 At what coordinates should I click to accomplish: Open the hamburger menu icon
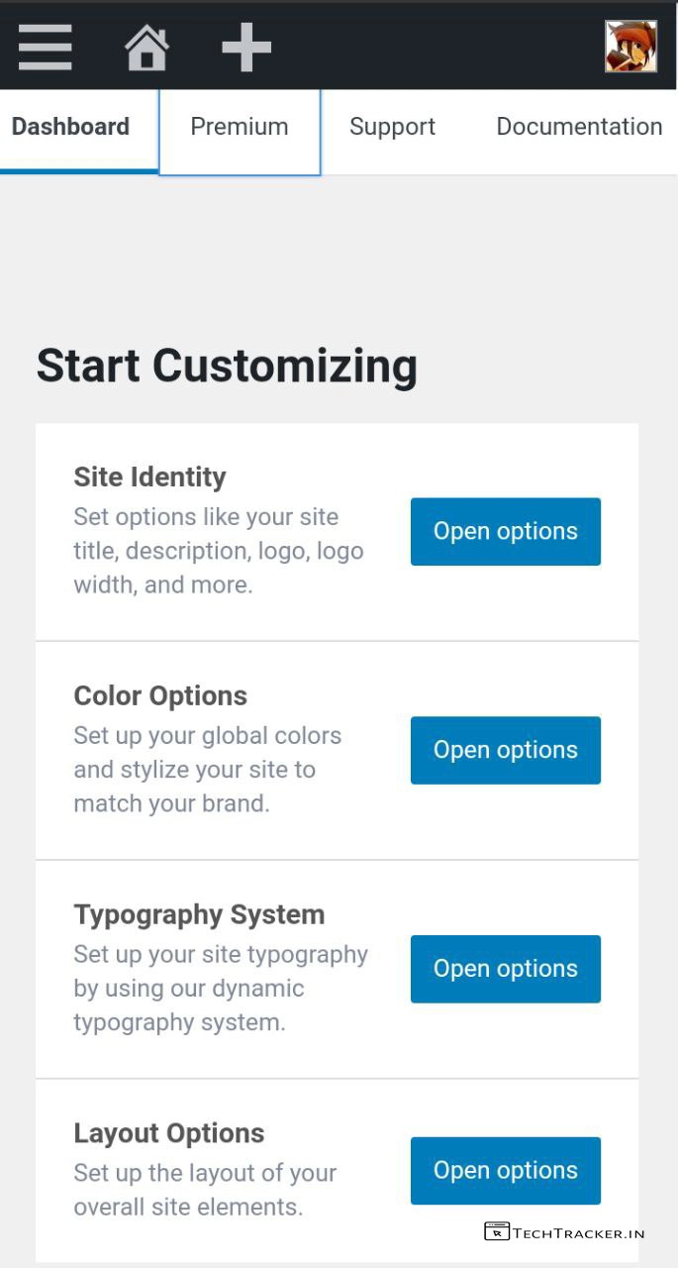(46, 47)
